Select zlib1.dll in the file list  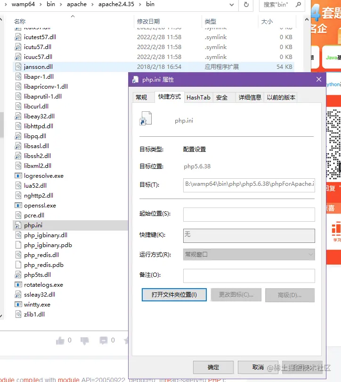[34, 314]
